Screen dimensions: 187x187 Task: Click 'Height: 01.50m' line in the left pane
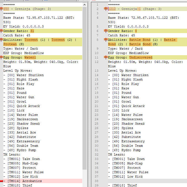(x=41, y=64)
